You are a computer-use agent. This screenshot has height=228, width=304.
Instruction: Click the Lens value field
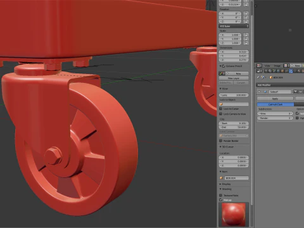(x=234, y=95)
